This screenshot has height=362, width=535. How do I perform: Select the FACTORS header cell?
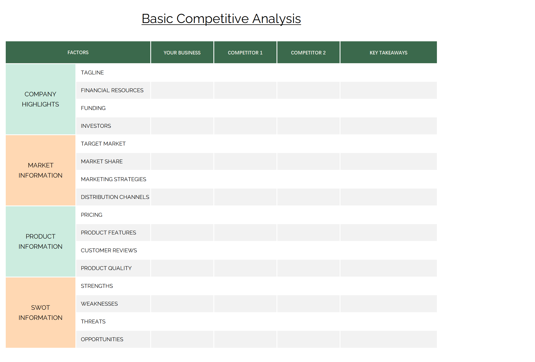click(x=78, y=52)
